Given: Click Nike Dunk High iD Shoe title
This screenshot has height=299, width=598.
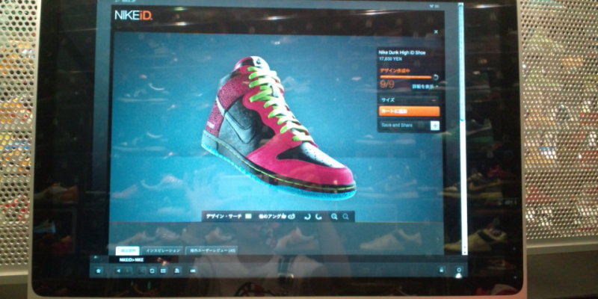Looking at the screenshot, I should coord(401,52).
